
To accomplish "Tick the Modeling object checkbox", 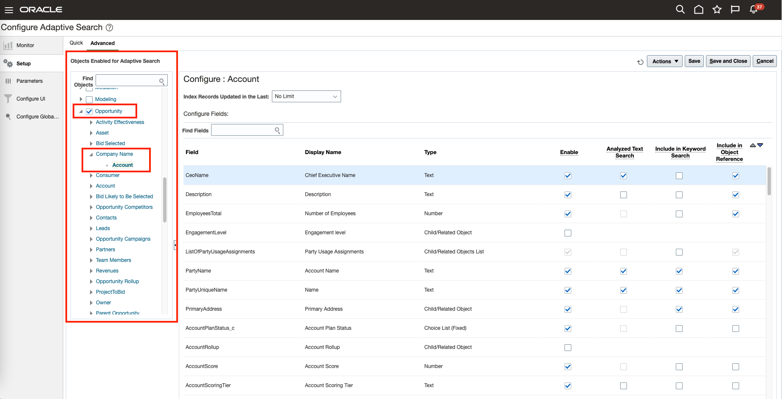I will coord(89,100).
